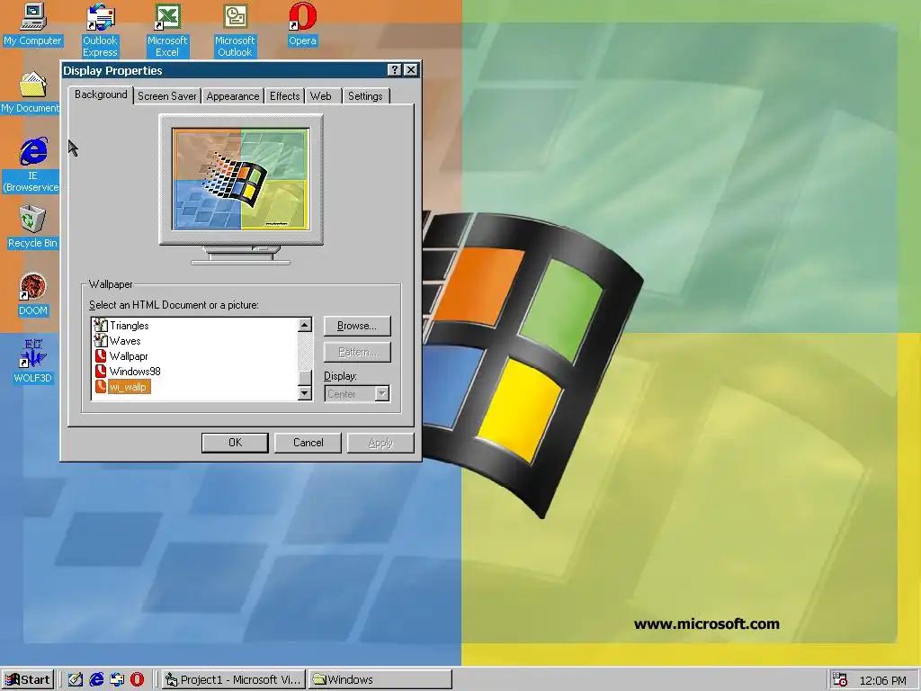Image resolution: width=921 pixels, height=691 pixels.
Task: Open Microsoft Excel desktop shortcut
Action: 167,30
